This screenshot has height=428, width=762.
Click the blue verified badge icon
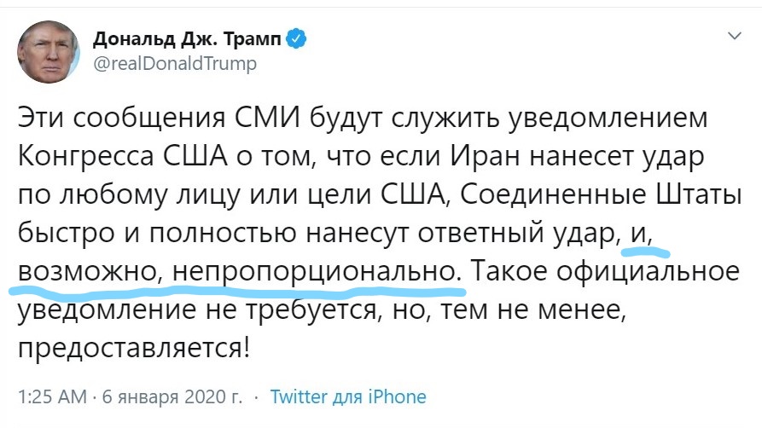click(x=295, y=38)
